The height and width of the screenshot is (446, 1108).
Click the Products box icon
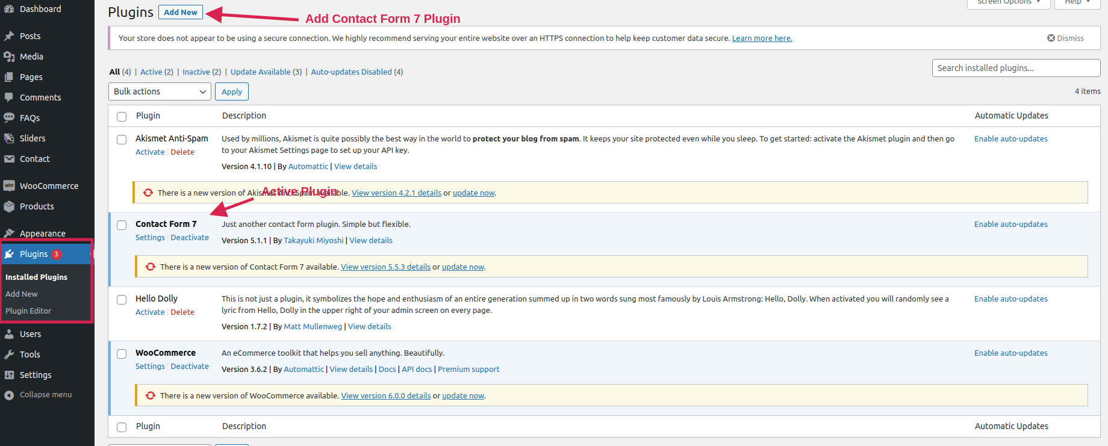click(x=9, y=206)
